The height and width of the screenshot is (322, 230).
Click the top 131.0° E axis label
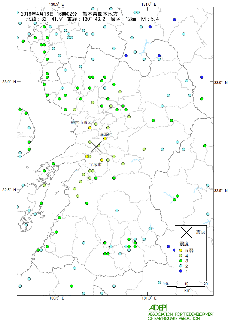pyautogui.click(x=149, y=4)
